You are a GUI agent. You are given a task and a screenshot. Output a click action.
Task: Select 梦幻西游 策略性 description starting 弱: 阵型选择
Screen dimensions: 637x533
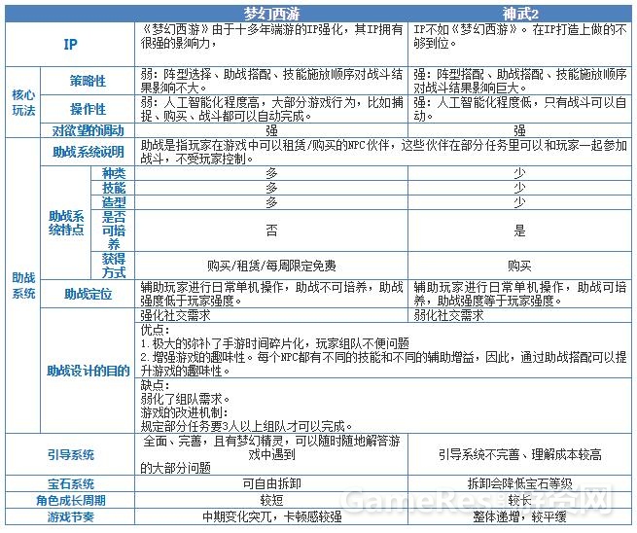(271, 81)
